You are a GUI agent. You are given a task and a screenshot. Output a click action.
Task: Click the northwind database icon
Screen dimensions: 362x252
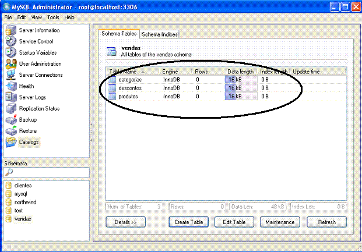(9, 202)
